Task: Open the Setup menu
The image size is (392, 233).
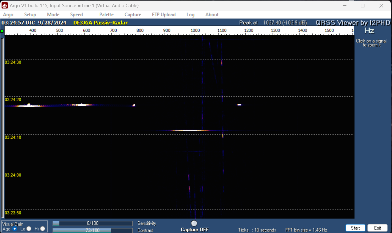Action: click(x=30, y=14)
